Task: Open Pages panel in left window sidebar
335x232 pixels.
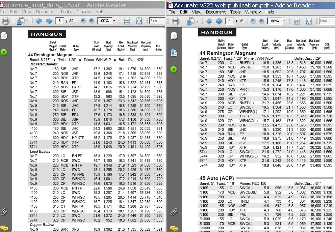Action: pyautogui.click(x=4, y=35)
